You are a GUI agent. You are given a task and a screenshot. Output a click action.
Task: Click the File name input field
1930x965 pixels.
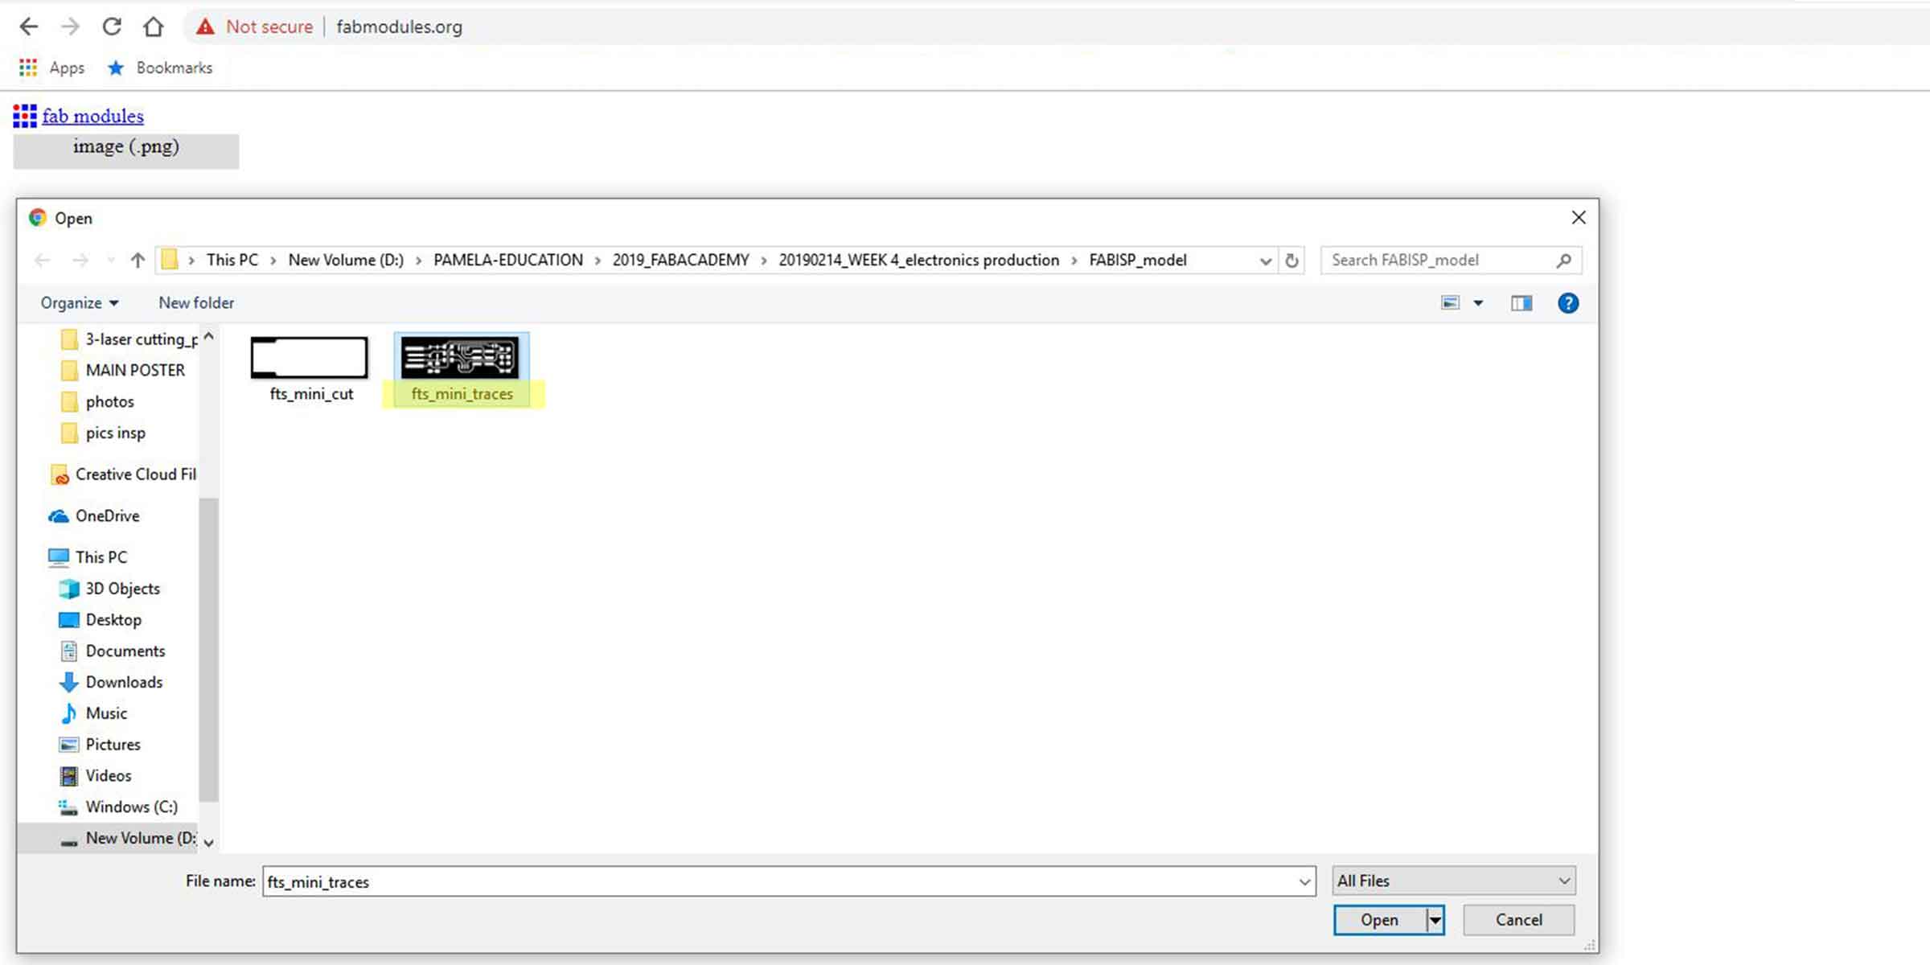[x=780, y=881]
